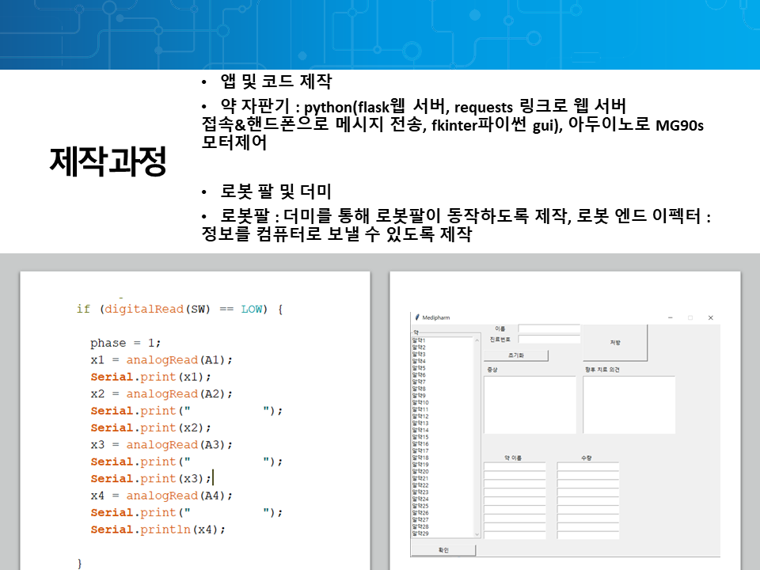Select 알약8 in the pill list
The image size is (760, 570).
(x=419, y=389)
